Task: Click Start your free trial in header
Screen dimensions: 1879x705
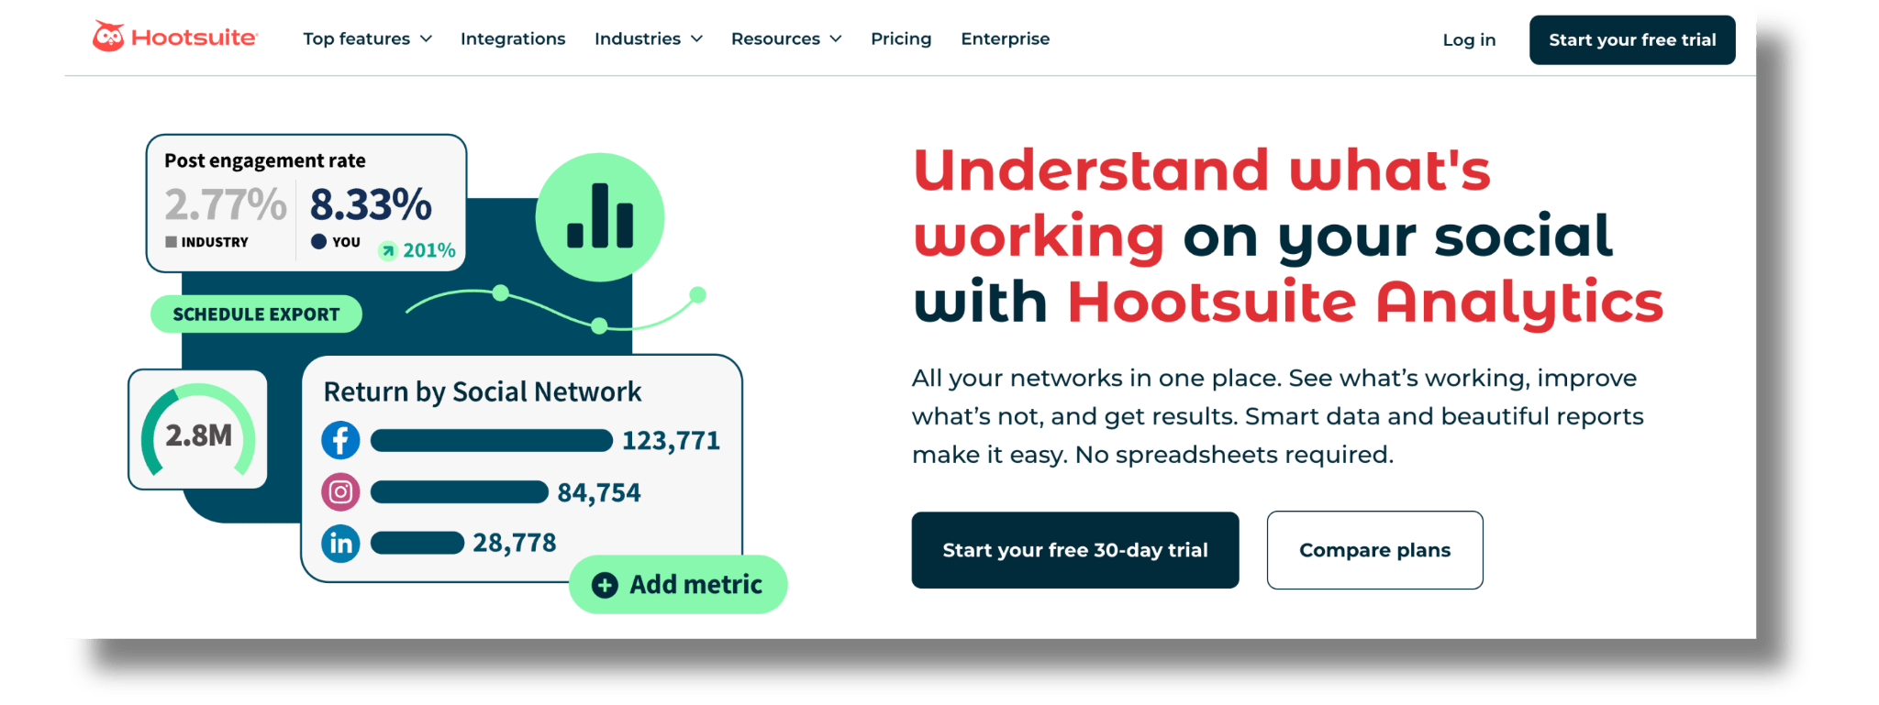Action: (x=1632, y=40)
